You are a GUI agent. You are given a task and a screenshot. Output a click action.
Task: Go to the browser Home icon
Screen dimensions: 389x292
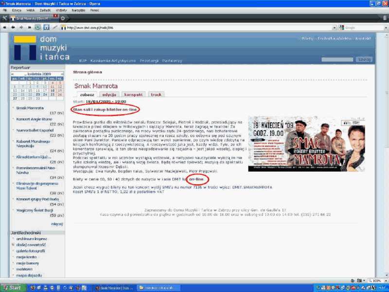coord(46,27)
